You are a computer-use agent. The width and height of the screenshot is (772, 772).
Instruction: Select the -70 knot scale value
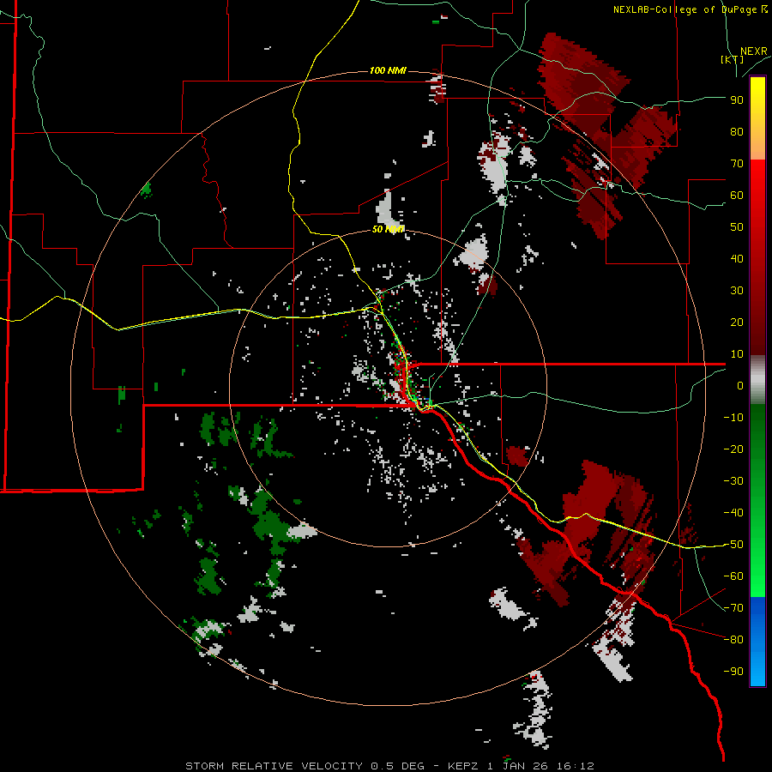(x=733, y=608)
